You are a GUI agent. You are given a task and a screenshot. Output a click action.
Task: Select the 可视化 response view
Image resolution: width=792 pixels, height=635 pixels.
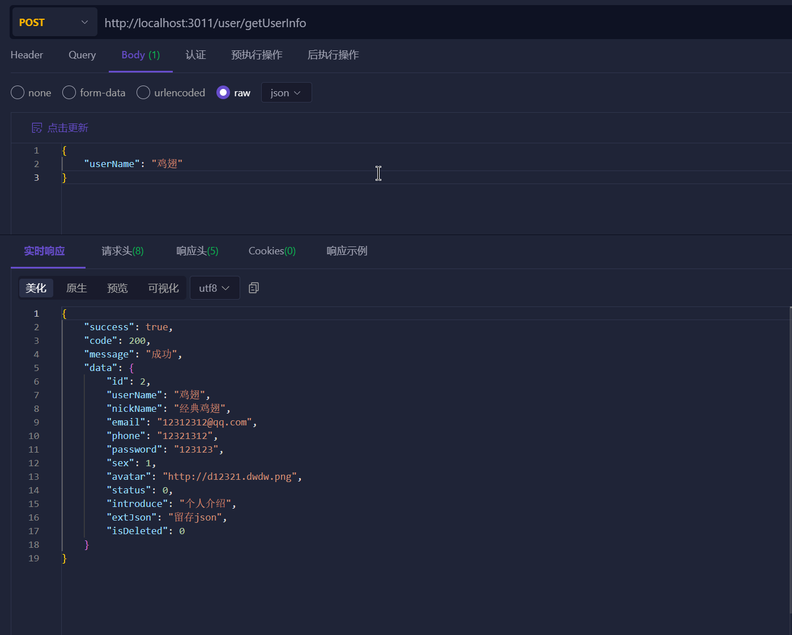click(x=163, y=288)
